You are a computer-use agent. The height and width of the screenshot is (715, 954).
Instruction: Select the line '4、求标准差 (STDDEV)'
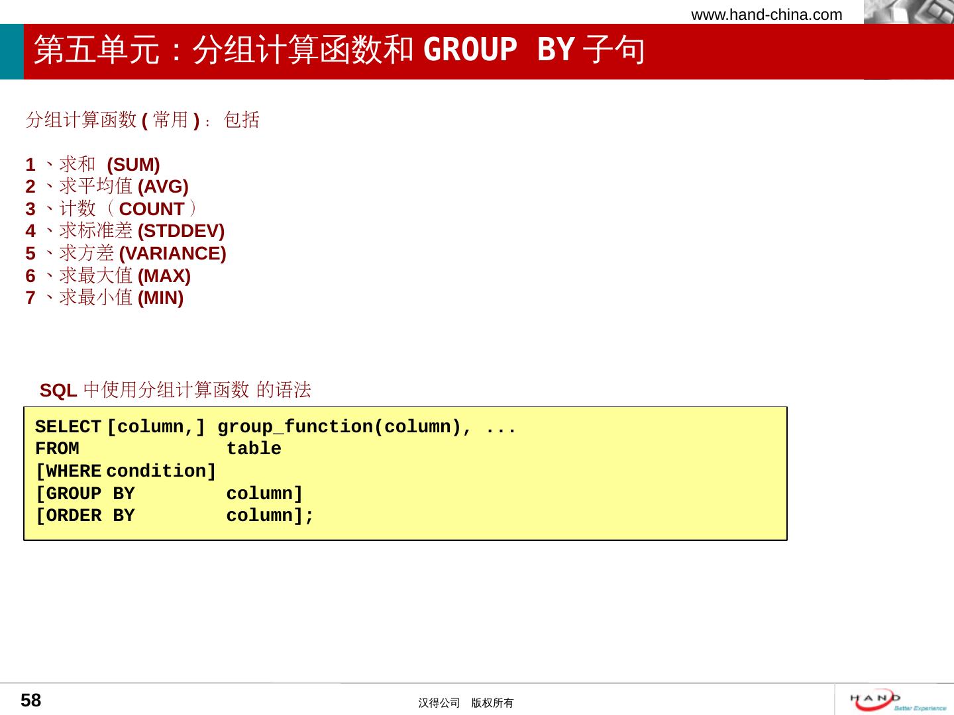click(x=125, y=231)
